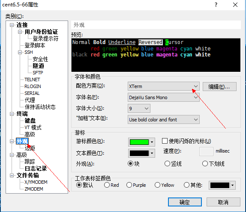
Task: Select SSH tree item
Action: pyautogui.click(x=29, y=52)
